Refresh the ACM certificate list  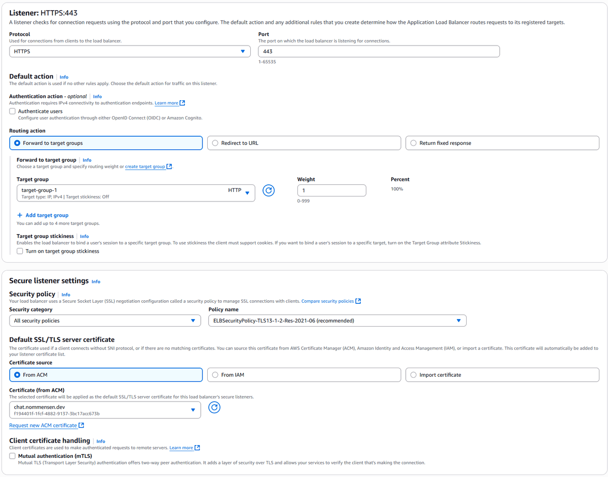tap(214, 407)
